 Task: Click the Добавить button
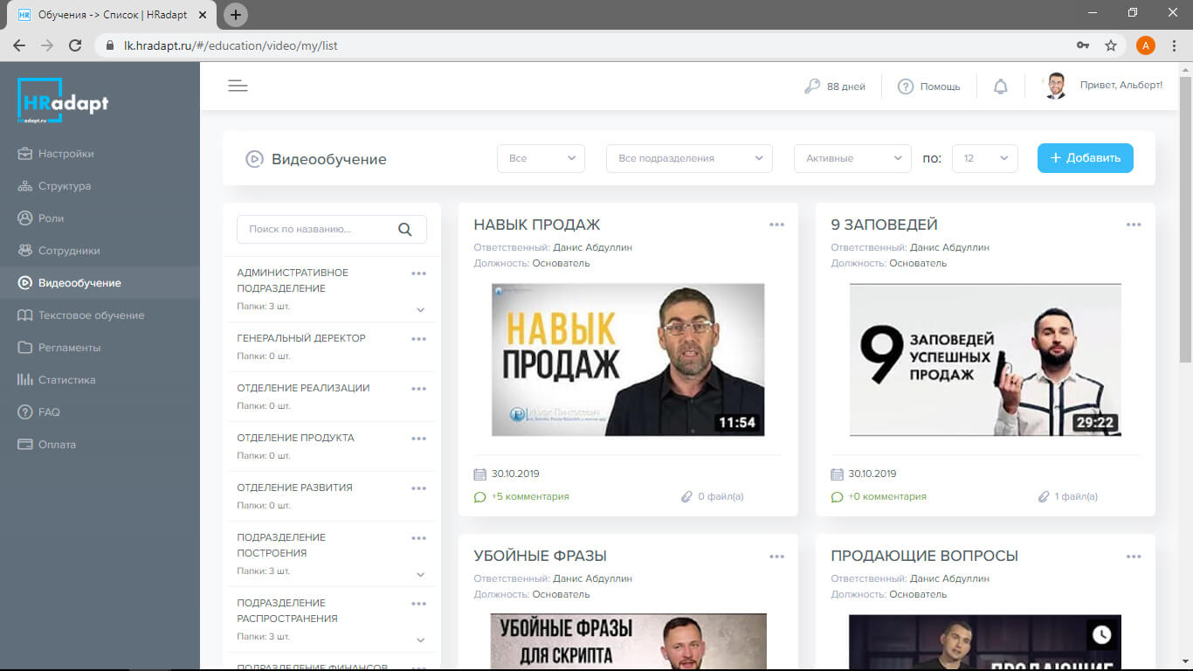tap(1086, 158)
